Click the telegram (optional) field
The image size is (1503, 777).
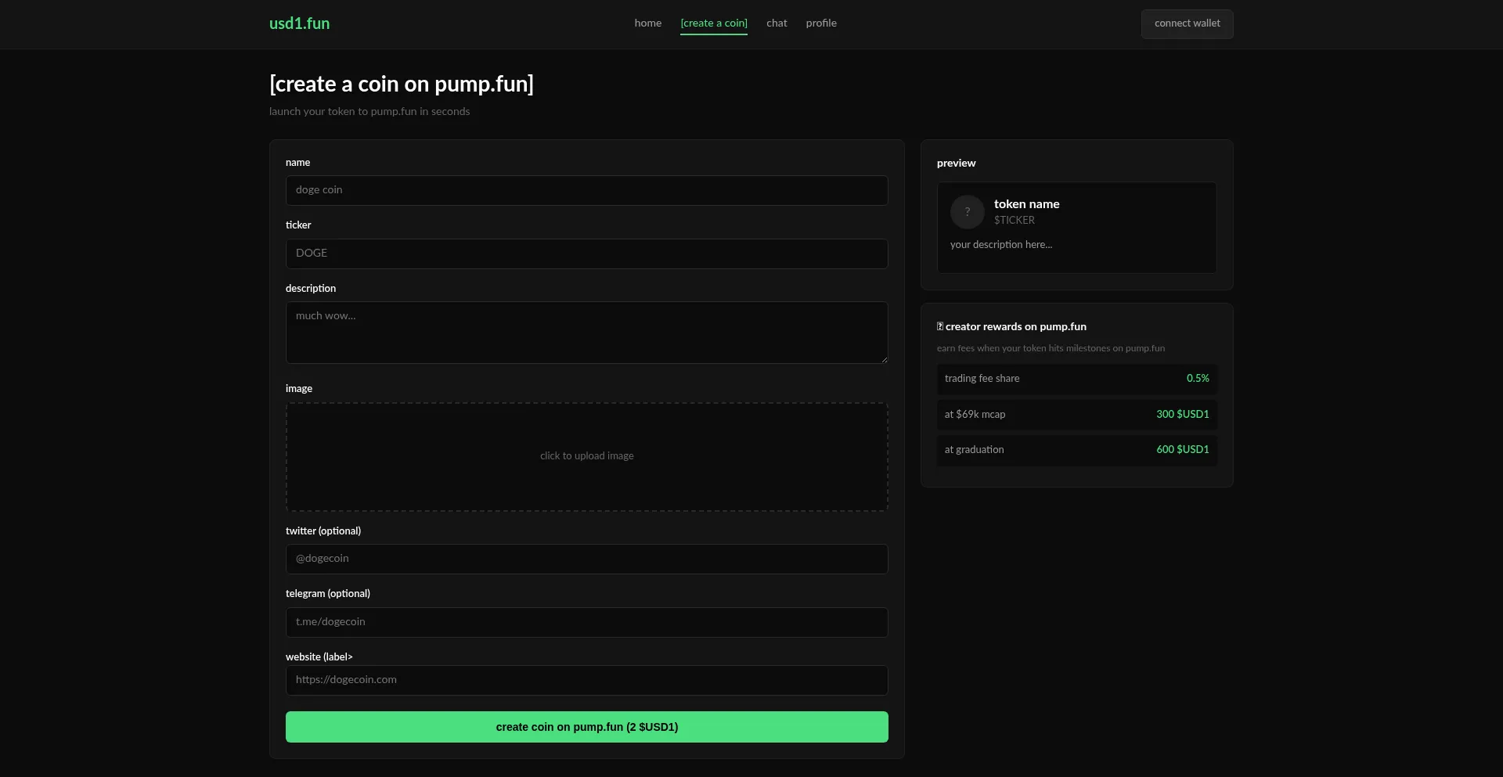586,622
